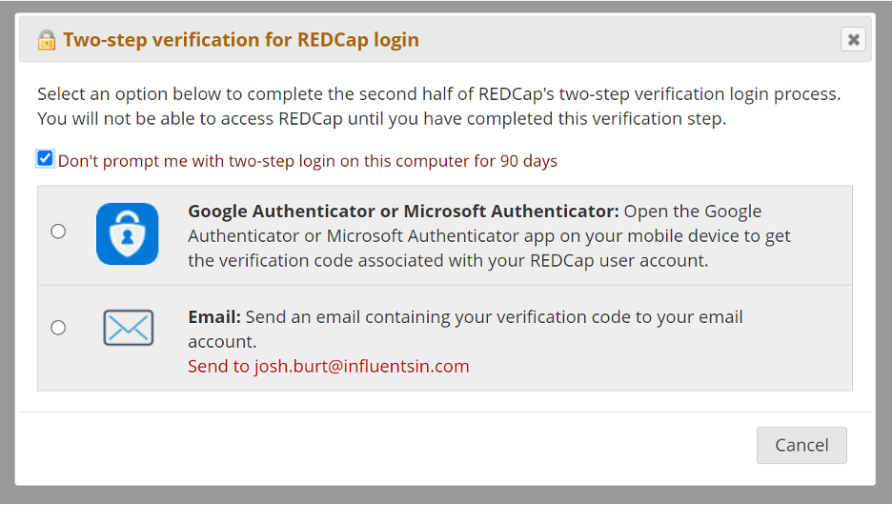Click empty footer area beside Cancel
Viewport: 892px width, 505px height.
point(387,445)
